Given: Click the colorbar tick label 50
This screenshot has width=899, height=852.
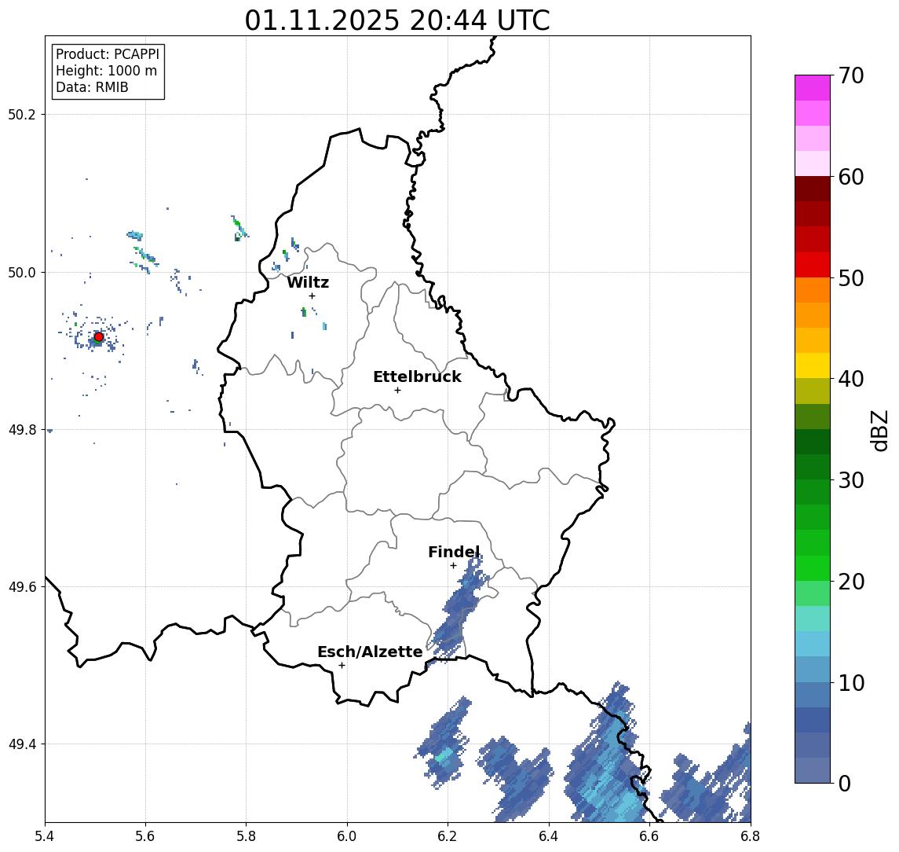Looking at the screenshot, I should coord(851,278).
